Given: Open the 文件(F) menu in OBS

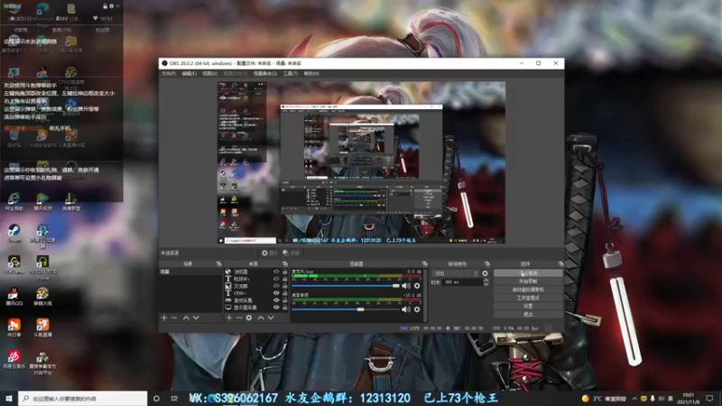Looking at the screenshot, I should point(169,74).
